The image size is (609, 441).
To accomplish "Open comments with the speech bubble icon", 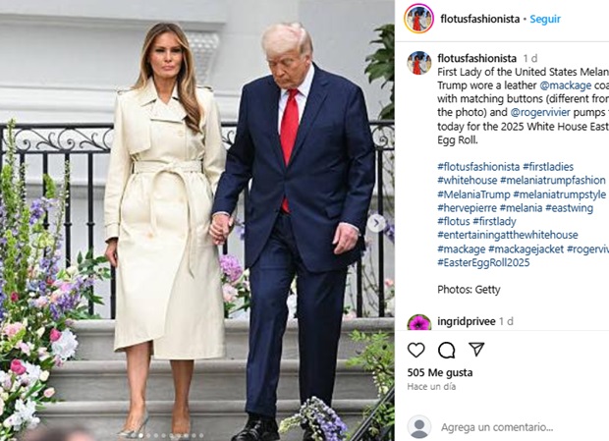I will point(446,351).
